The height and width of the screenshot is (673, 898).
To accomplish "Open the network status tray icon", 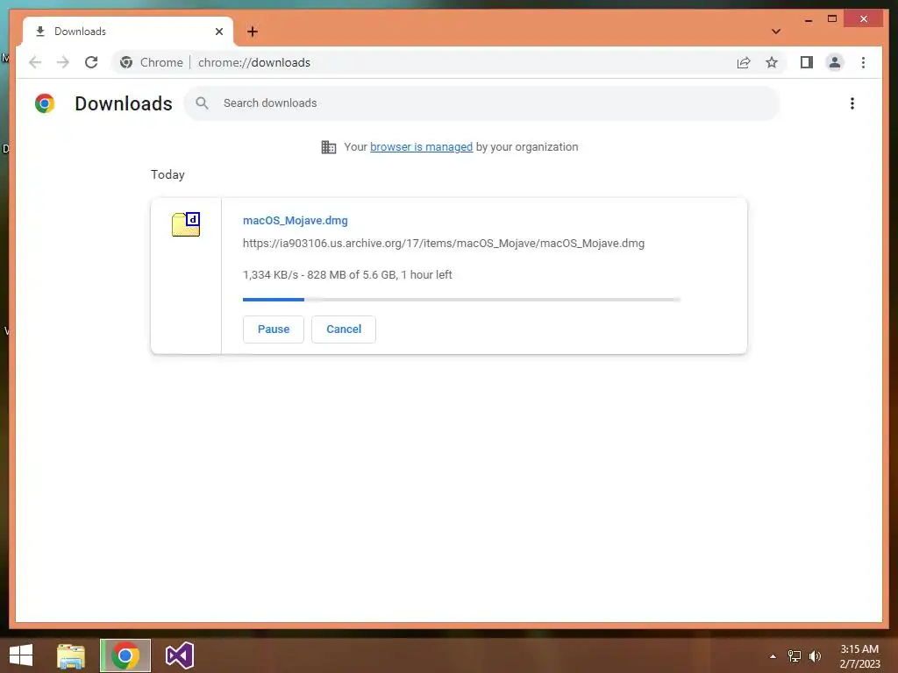I will (x=794, y=655).
